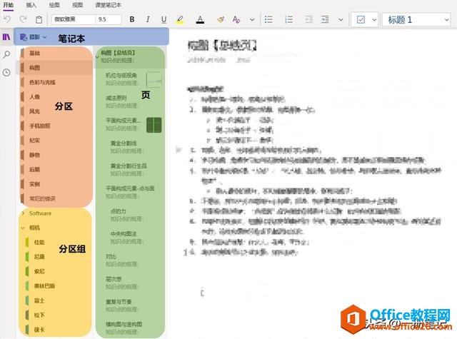Viewport: 457px width, 339px height.
Task: Open recent notes clock icon
Action: 6,73
